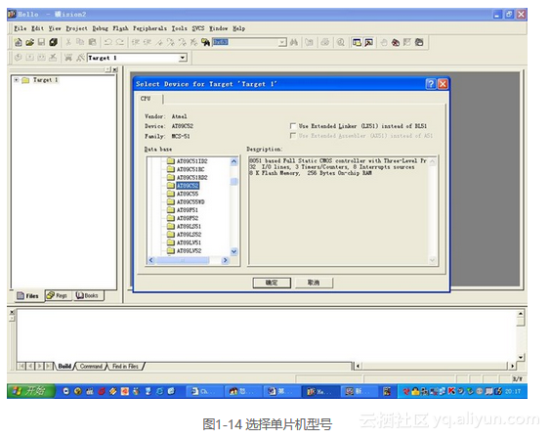
Task: Click the insert breakpoint hand icon
Action: tap(384, 42)
